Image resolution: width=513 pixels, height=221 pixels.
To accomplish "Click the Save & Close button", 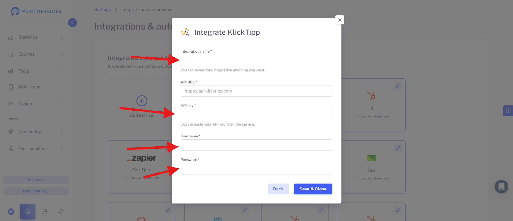I will click(x=313, y=189).
